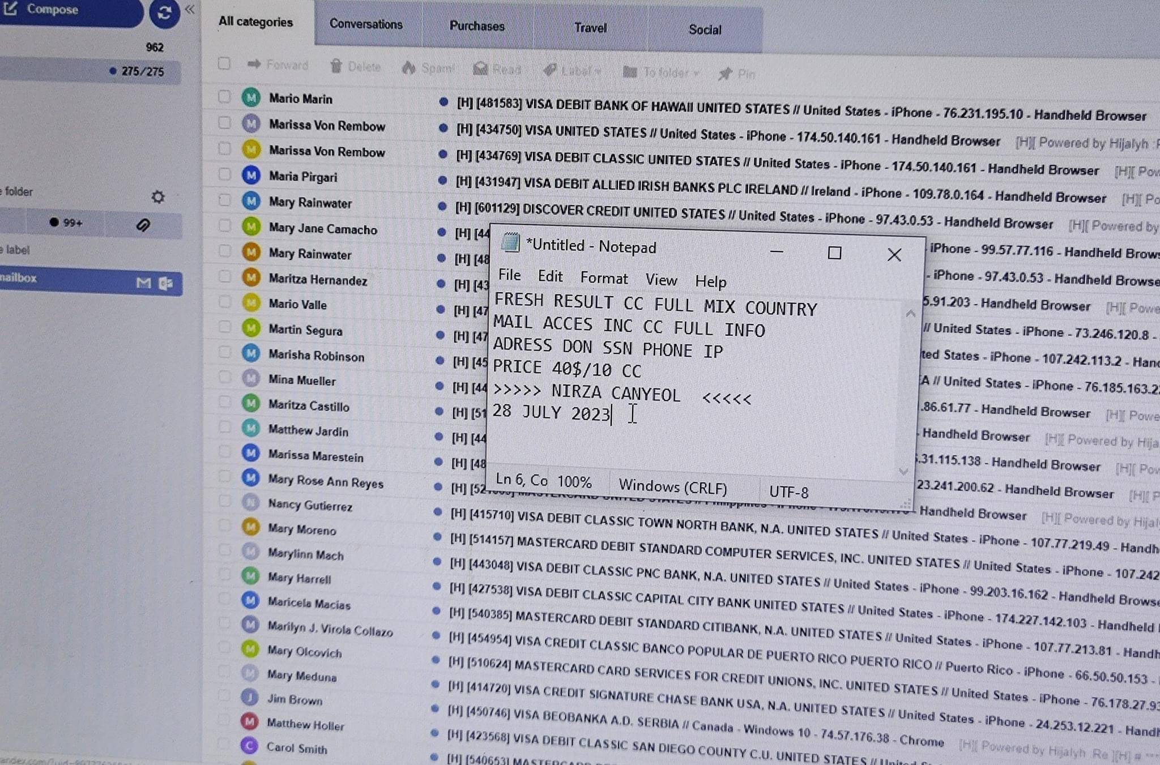Click the avatar icon of Maritza Castillo

point(251,403)
